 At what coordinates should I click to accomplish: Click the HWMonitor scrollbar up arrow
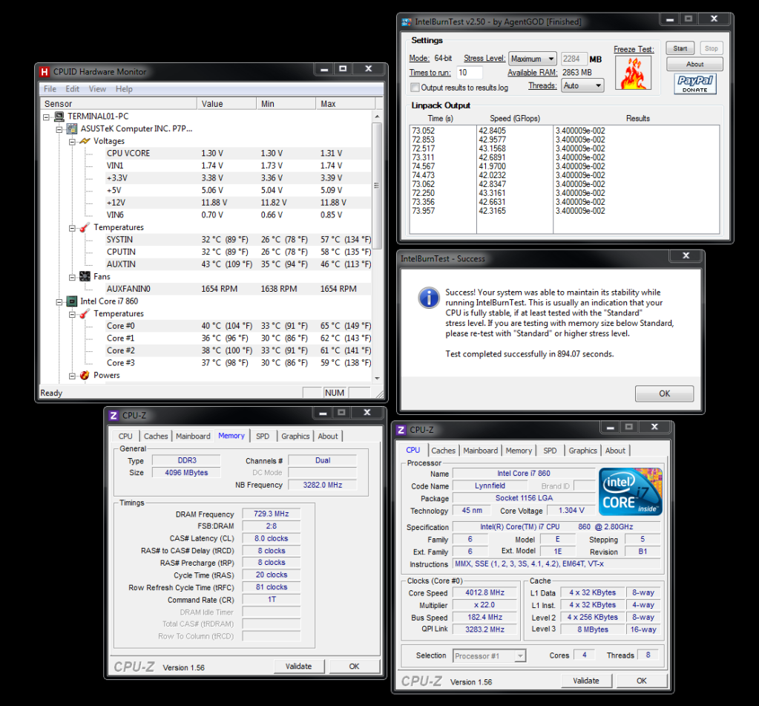377,117
